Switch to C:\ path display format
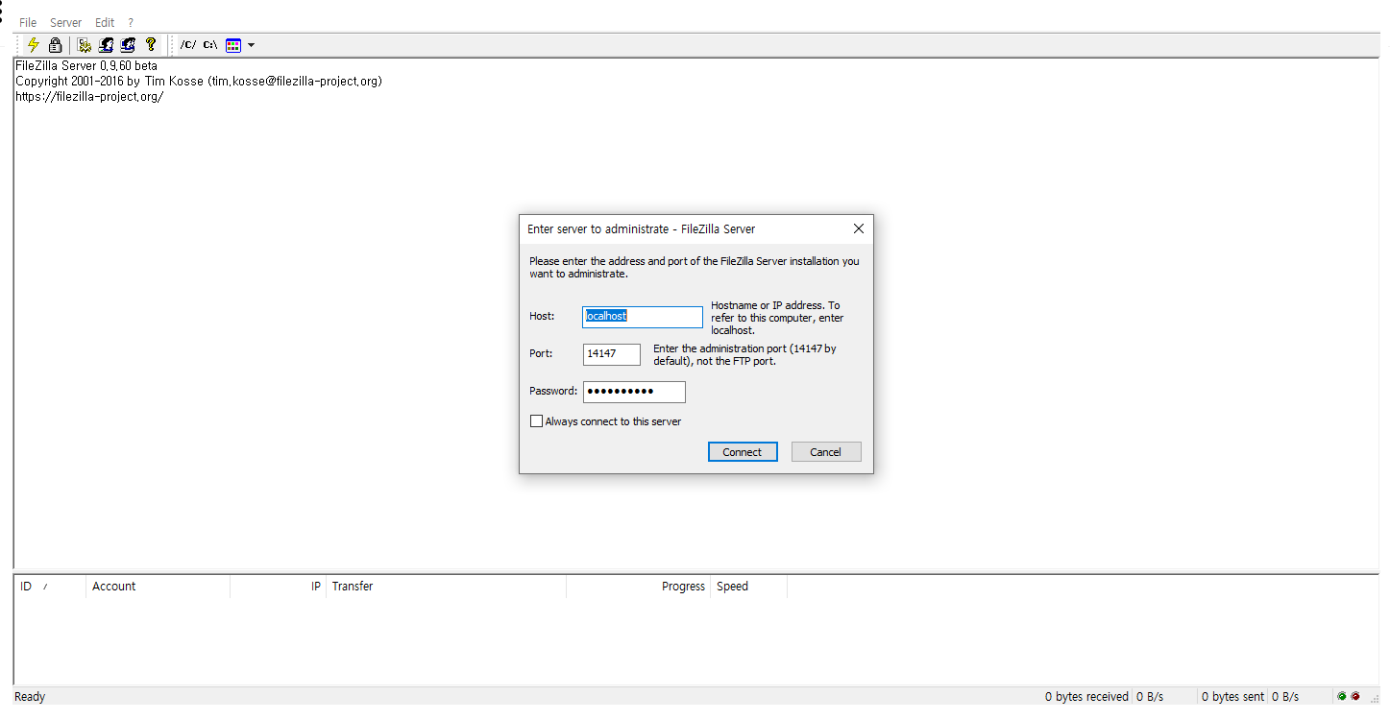The image size is (1390, 720). pyautogui.click(x=210, y=45)
